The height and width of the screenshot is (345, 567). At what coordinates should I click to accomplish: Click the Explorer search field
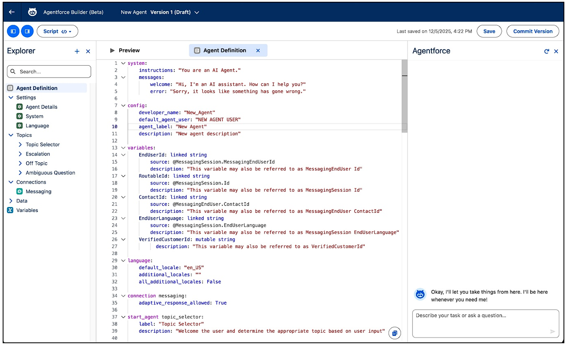pyautogui.click(x=49, y=71)
